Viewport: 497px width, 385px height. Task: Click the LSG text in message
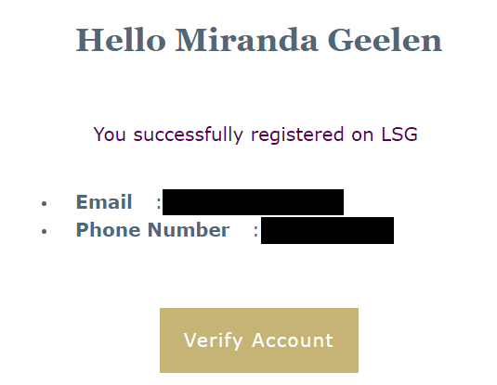point(399,135)
